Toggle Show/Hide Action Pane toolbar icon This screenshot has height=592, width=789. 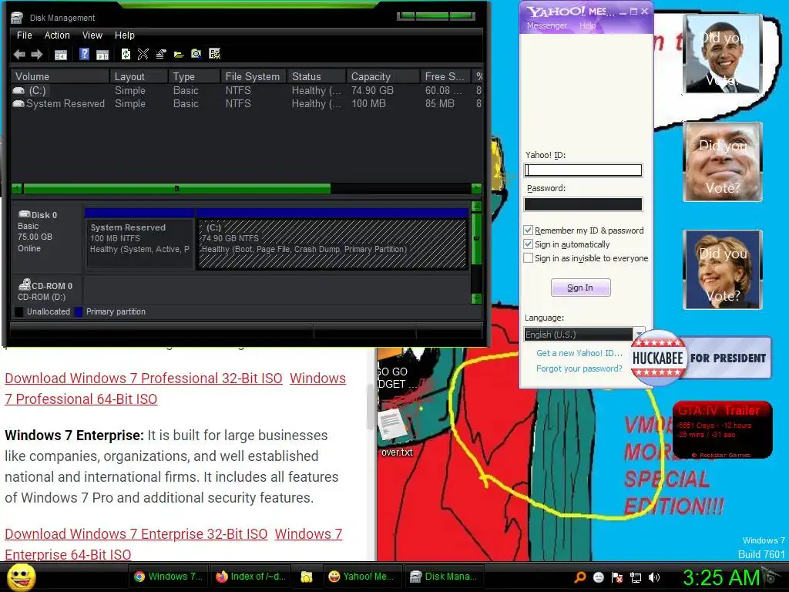(x=102, y=55)
